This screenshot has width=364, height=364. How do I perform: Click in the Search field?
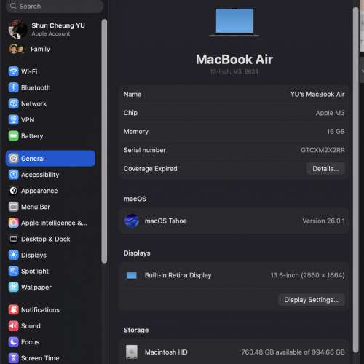55,6
